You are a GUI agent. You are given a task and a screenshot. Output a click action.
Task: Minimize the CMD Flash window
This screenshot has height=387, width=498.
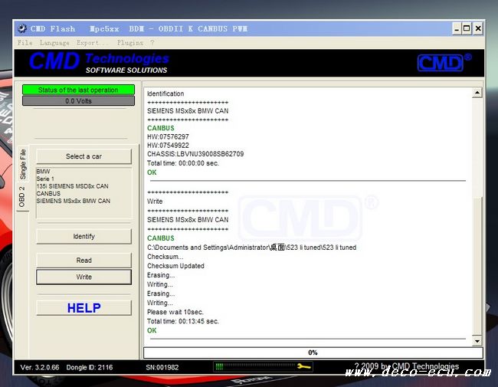click(457, 28)
